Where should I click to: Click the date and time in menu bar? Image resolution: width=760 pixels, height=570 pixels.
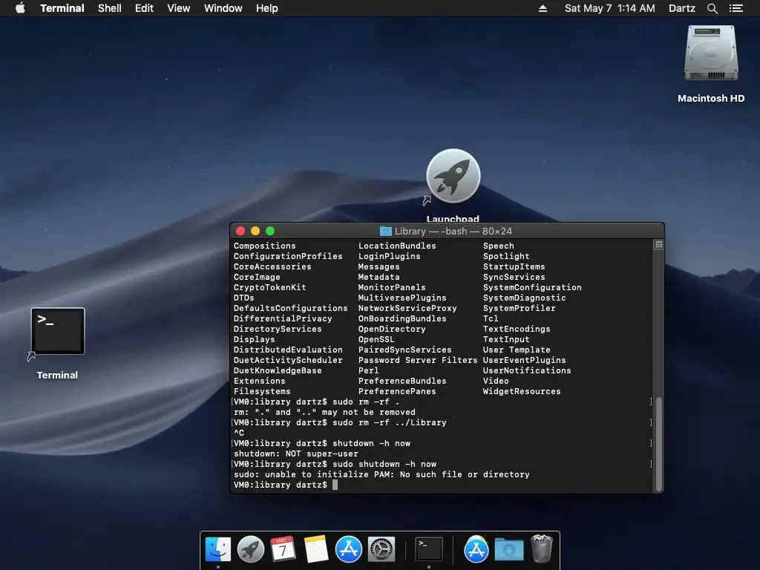tap(610, 8)
